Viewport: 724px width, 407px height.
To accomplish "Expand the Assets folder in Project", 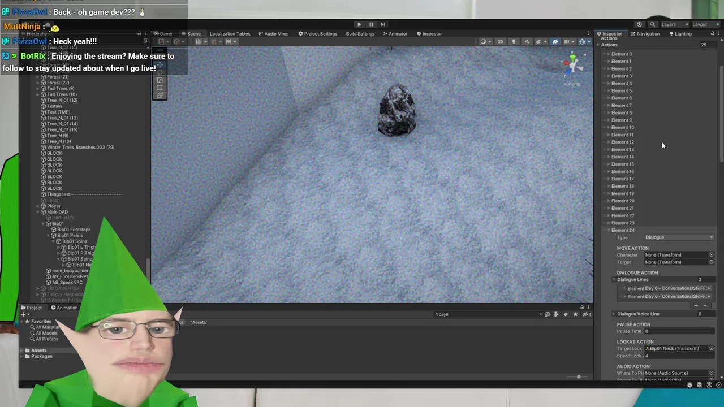I will click(21, 350).
